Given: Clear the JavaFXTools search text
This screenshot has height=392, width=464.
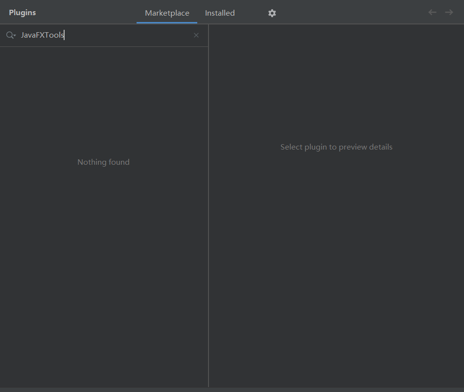Looking at the screenshot, I should click(196, 36).
